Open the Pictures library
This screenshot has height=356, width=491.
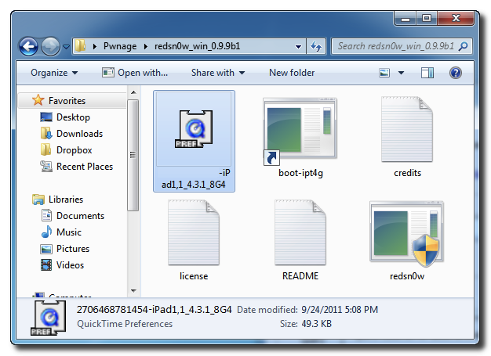click(x=73, y=249)
